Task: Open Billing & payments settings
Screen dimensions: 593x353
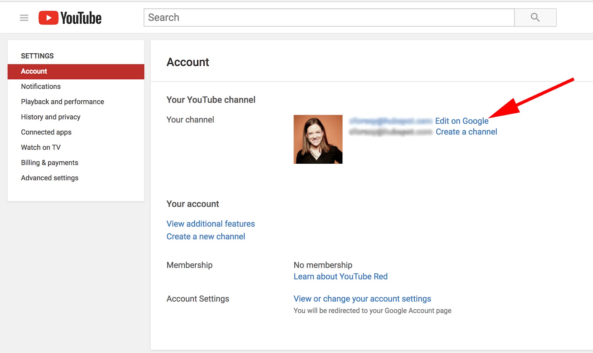Action: click(x=50, y=163)
